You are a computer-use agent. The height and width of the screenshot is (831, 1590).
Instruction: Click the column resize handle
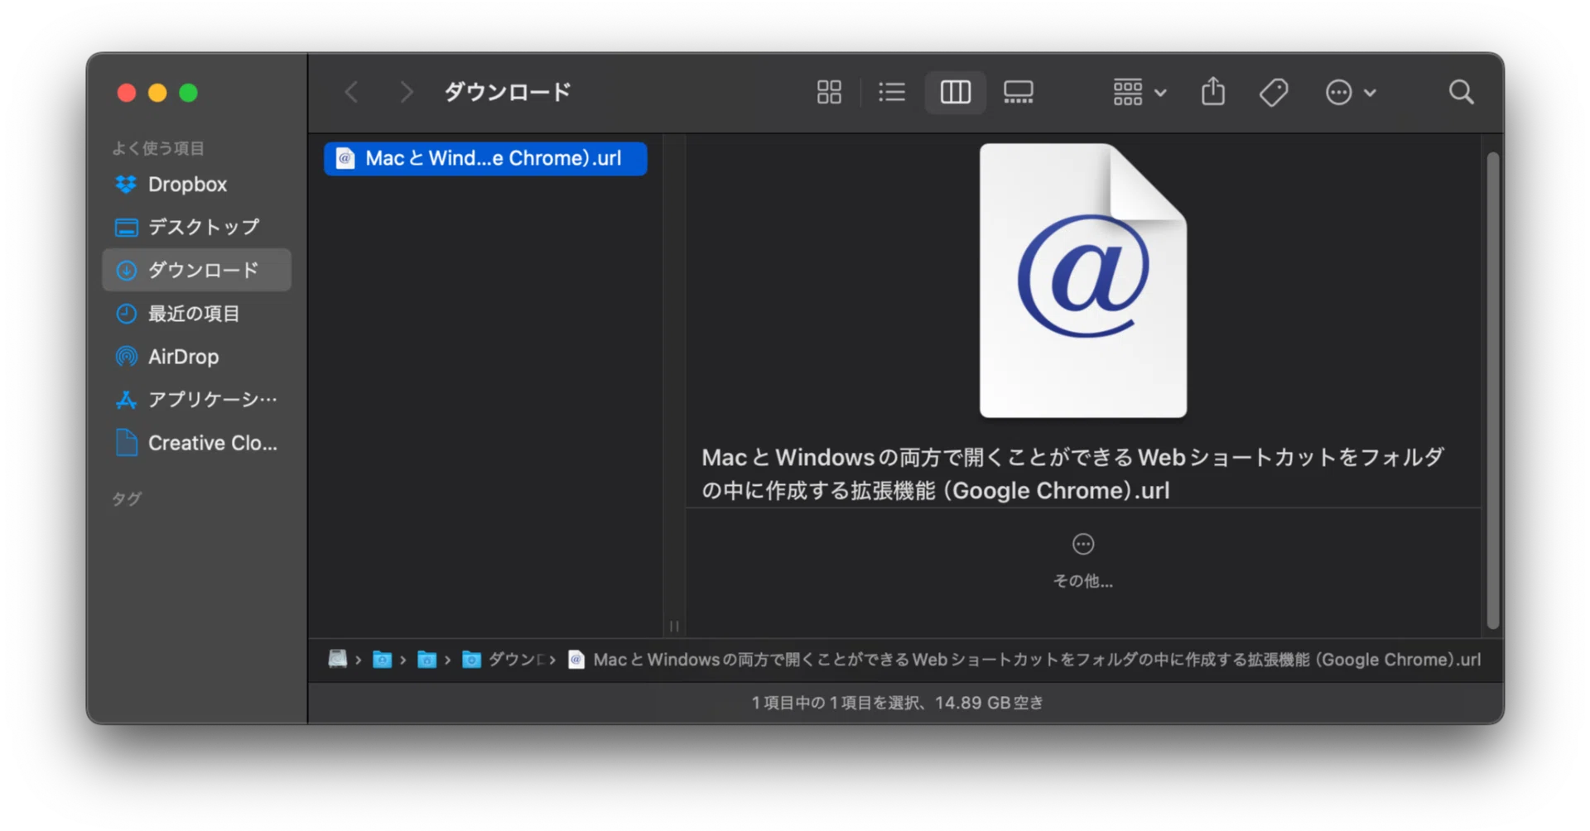click(674, 626)
